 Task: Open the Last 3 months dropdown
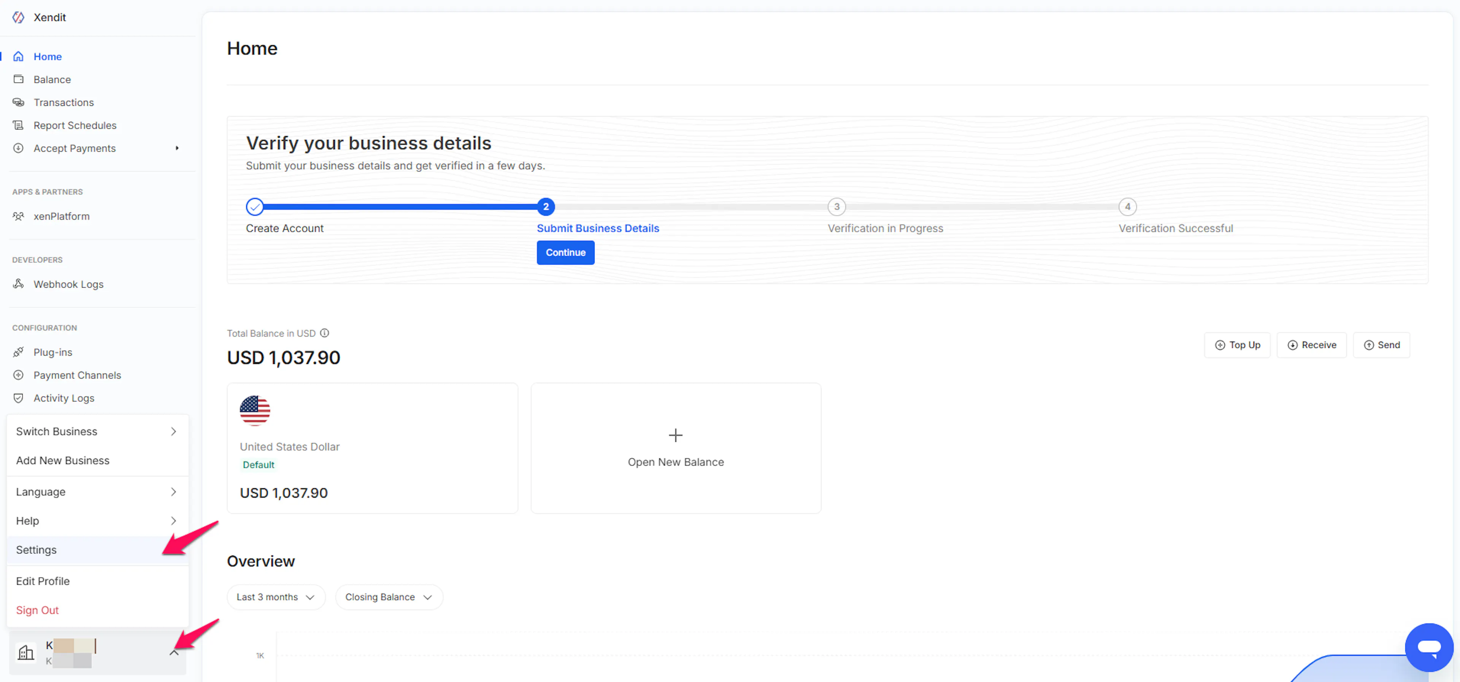pos(275,597)
